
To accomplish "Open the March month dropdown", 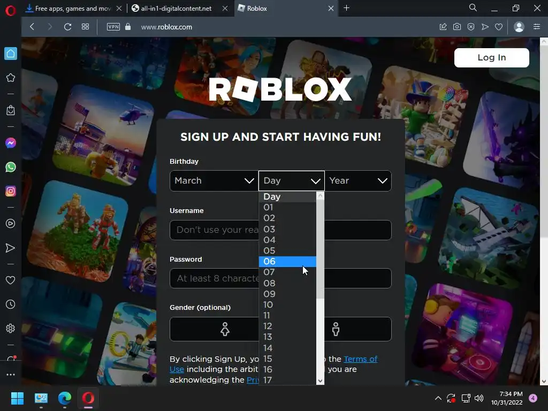I will click(214, 181).
